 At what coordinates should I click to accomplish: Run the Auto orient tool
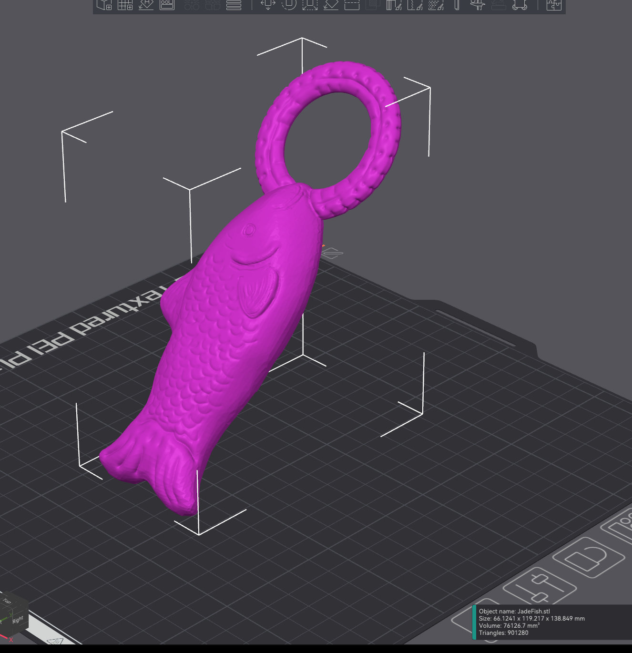[x=146, y=5]
